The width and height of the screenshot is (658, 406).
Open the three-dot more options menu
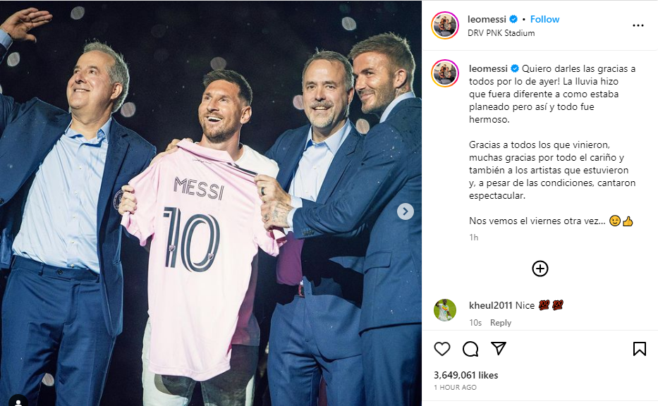pyautogui.click(x=638, y=25)
